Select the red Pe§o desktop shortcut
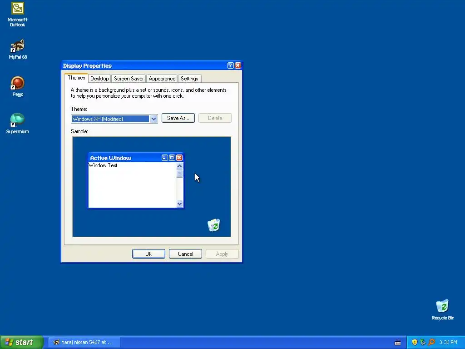 (x=18, y=86)
